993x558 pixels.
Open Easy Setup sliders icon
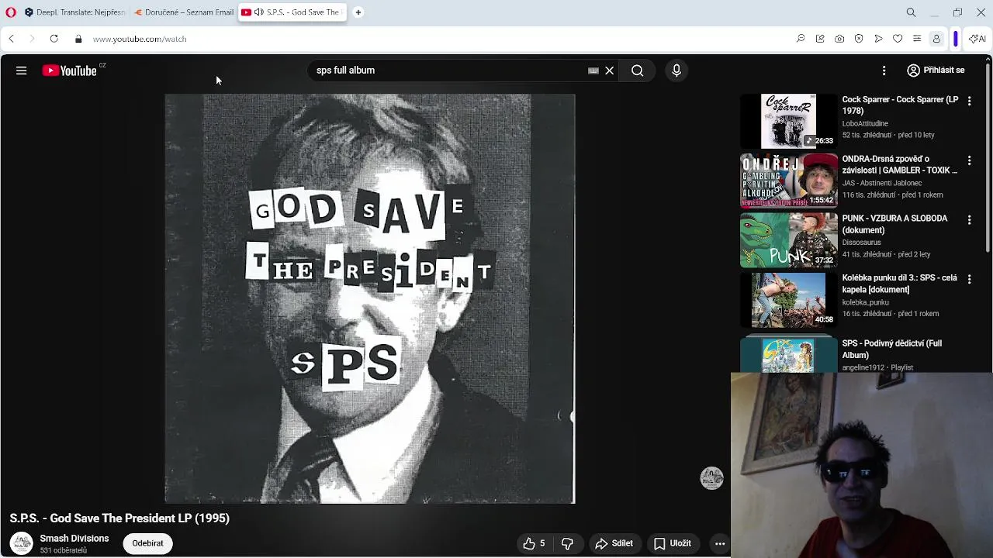[x=917, y=39]
